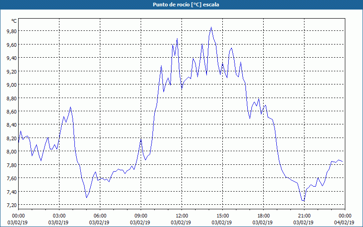Screen dimensions: 363x227
Task: Click the 8,60 y-axis value
Action: (12, 111)
